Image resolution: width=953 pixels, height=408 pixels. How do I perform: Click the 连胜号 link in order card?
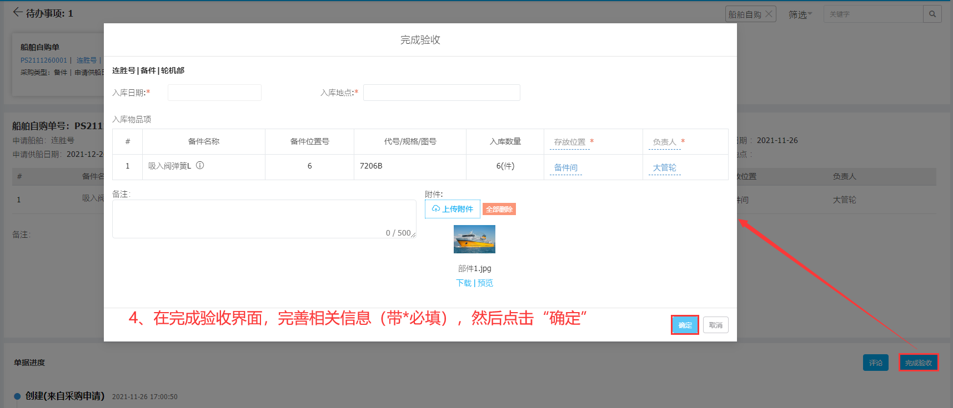coord(86,60)
